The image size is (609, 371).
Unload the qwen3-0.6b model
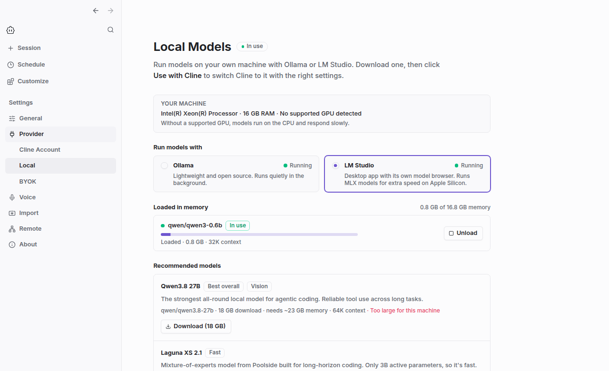click(463, 233)
